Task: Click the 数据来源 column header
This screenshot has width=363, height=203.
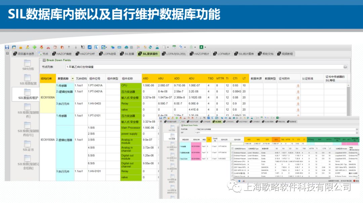Action: coord(256,78)
